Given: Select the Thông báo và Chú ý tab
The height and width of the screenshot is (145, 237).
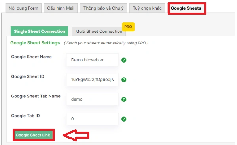Looking at the screenshot, I should [103, 8].
